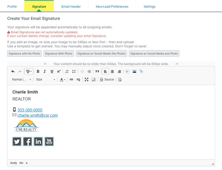Expand the Normal paragraph format dropdown
222x170 pixels.
pyautogui.click(x=22, y=80)
